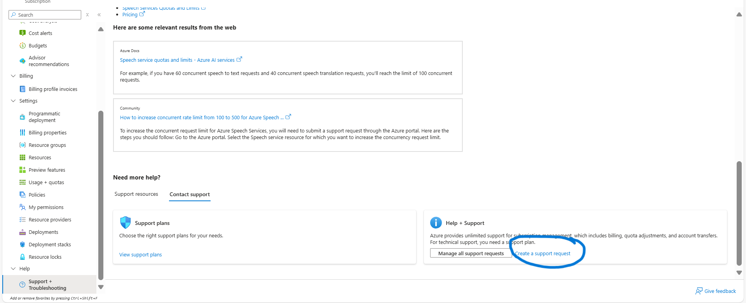Switch to Support resources tab
The image size is (746, 303).
pos(136,194)
